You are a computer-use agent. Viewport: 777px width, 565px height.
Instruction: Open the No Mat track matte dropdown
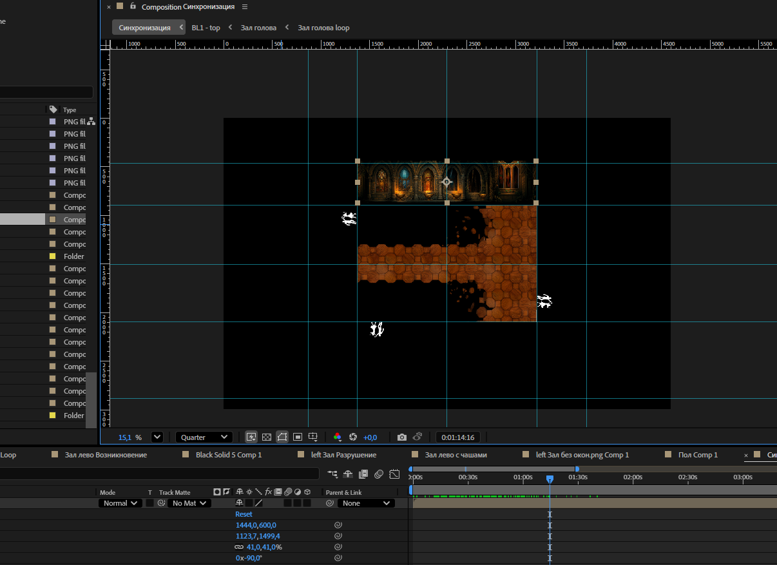click(189, 503)
